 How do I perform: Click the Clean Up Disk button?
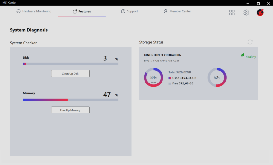70,73
